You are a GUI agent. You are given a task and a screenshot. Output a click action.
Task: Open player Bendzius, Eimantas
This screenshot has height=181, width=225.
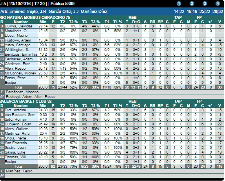coord(21,54)
